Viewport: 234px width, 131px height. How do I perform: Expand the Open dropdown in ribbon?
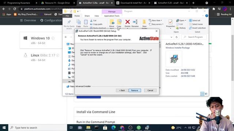(x=181, y=20)
